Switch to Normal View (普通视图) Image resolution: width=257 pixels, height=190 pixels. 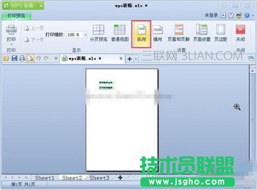pyautogui.click(x=120, y=33)
